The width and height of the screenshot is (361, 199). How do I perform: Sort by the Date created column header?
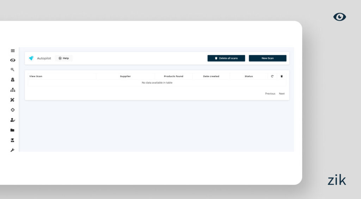211,76
